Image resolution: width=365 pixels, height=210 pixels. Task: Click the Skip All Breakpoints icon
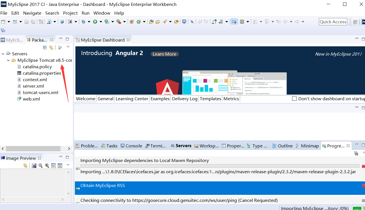pos(192,22)
